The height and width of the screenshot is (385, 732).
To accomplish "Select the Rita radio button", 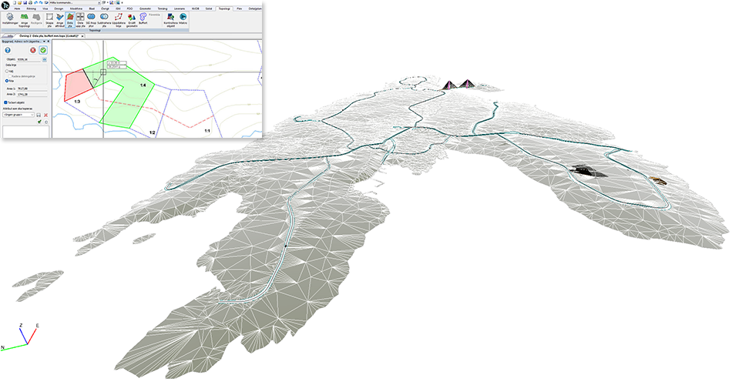I will tap(7, 80).
